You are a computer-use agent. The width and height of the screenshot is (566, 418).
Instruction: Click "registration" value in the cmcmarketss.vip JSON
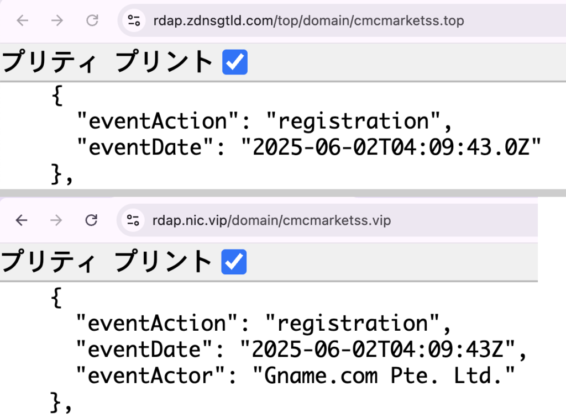pyautogui.click(x=352, y=323)
